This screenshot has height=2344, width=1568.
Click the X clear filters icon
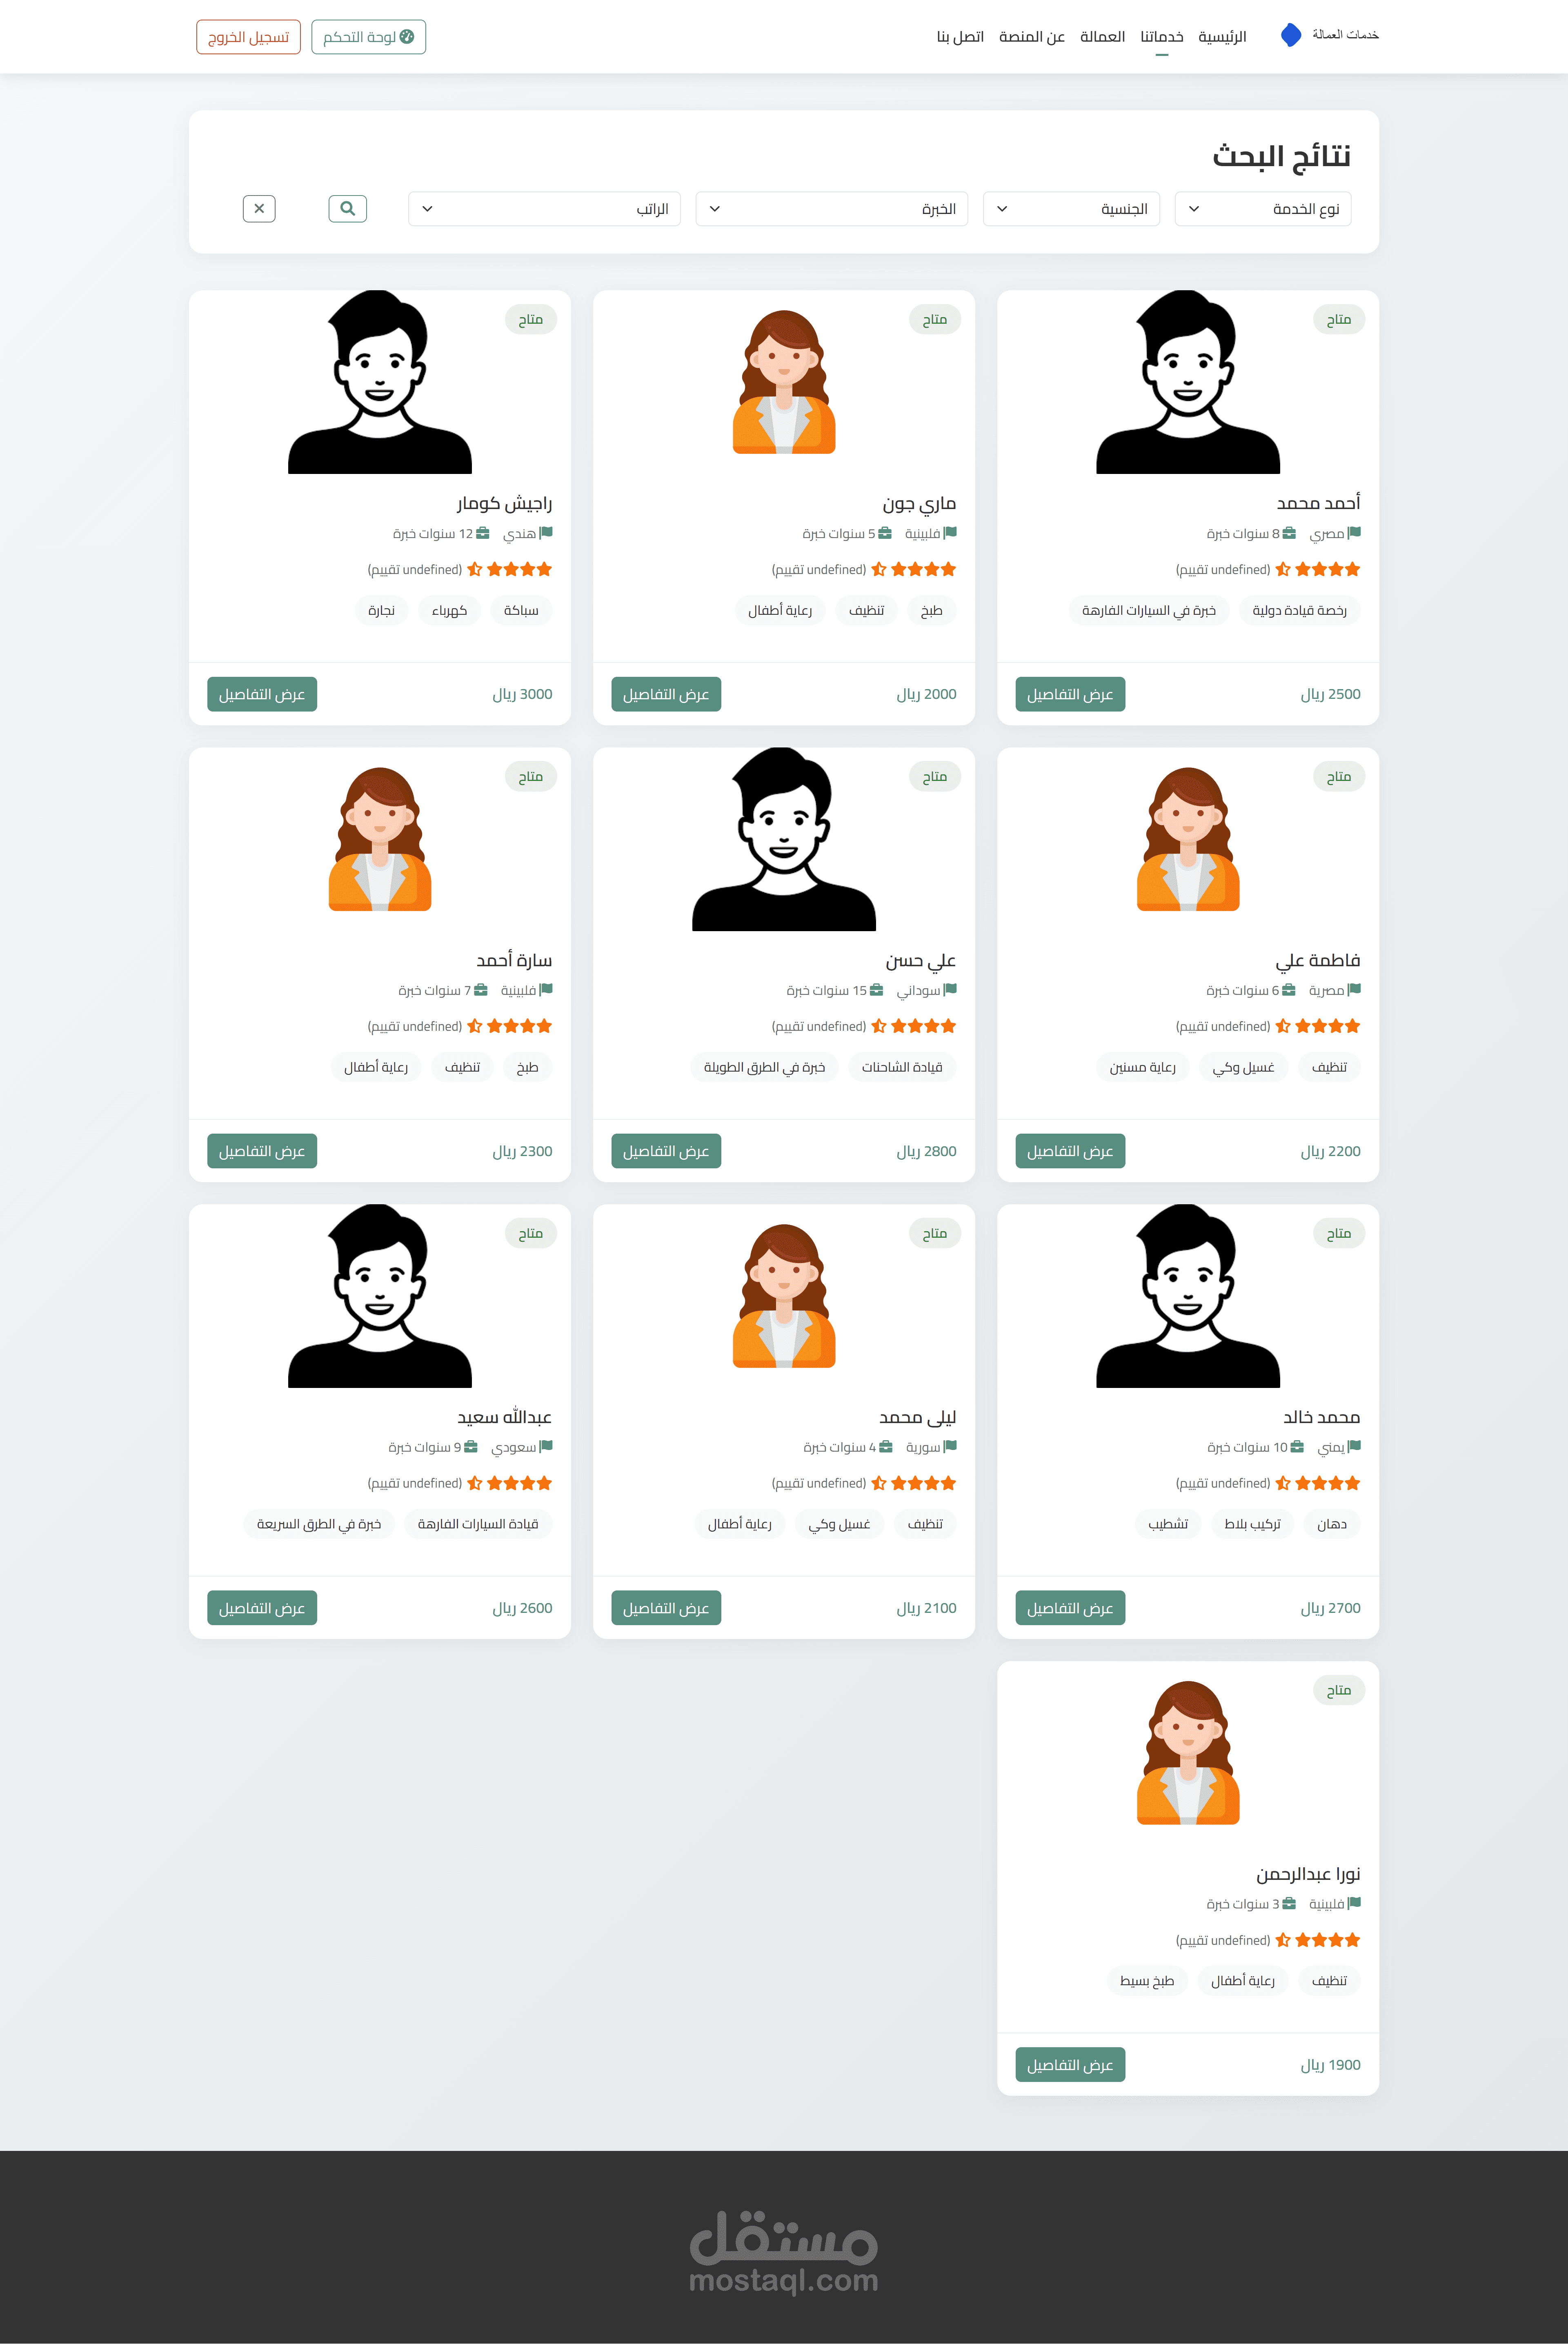[259, 208]
